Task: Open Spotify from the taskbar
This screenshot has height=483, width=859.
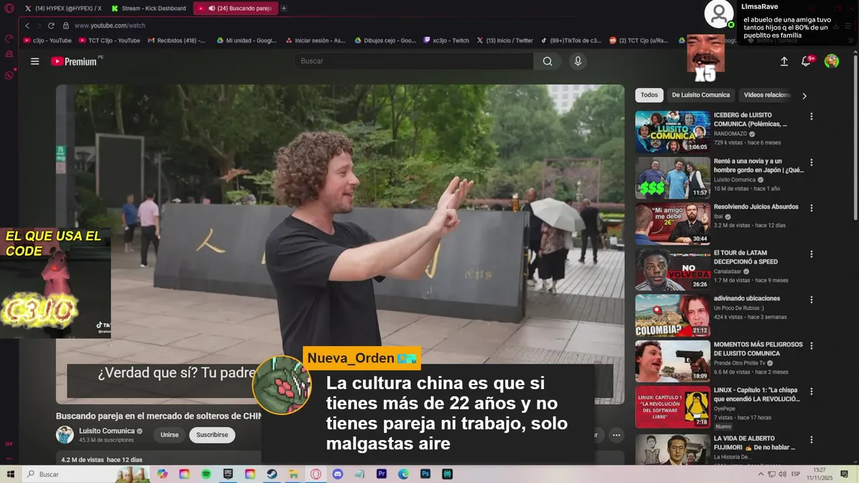Action: coord(206,474)
